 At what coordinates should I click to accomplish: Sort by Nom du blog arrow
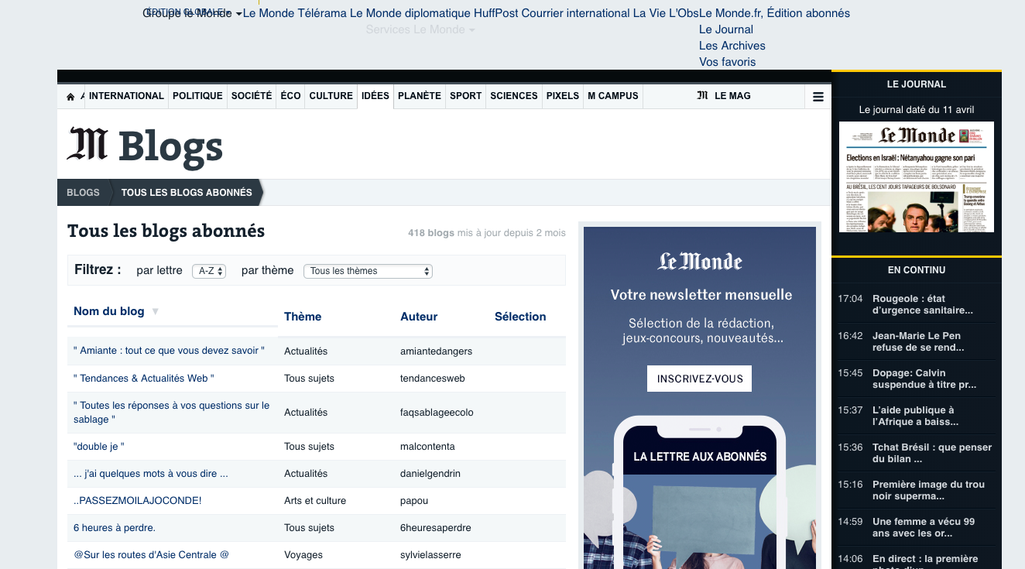pos(155,311)
